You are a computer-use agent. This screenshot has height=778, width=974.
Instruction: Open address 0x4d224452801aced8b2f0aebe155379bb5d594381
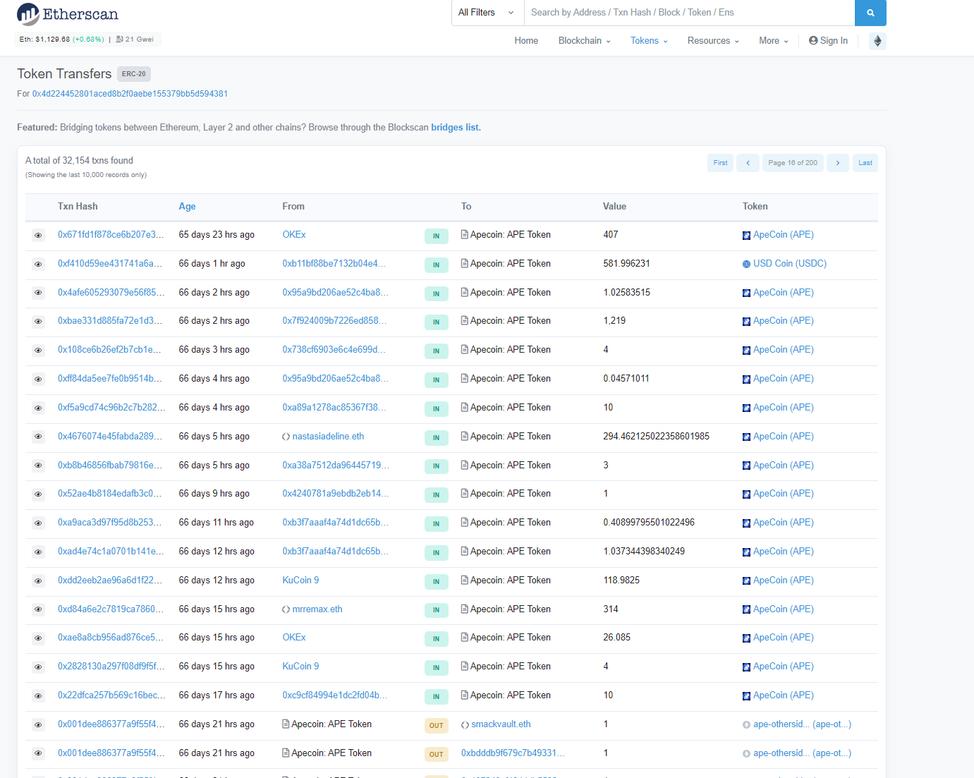coord(130,94)
